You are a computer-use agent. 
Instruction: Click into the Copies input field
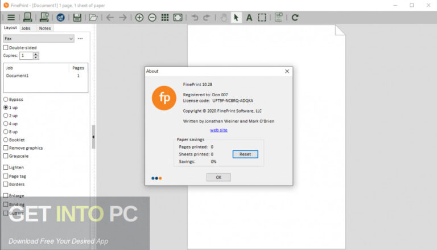pyautogui.click(x=26, y=56)
